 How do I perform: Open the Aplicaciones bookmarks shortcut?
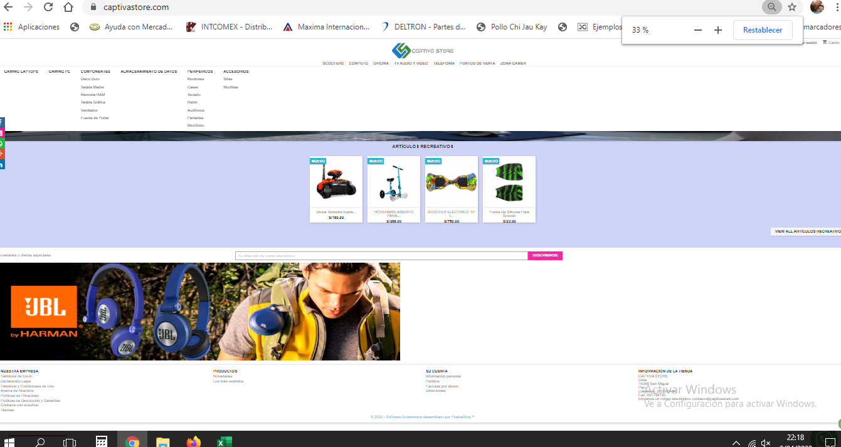tap(31, 27)
